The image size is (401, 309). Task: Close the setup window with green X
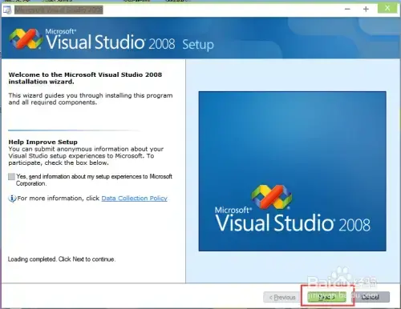pos(387,9)
